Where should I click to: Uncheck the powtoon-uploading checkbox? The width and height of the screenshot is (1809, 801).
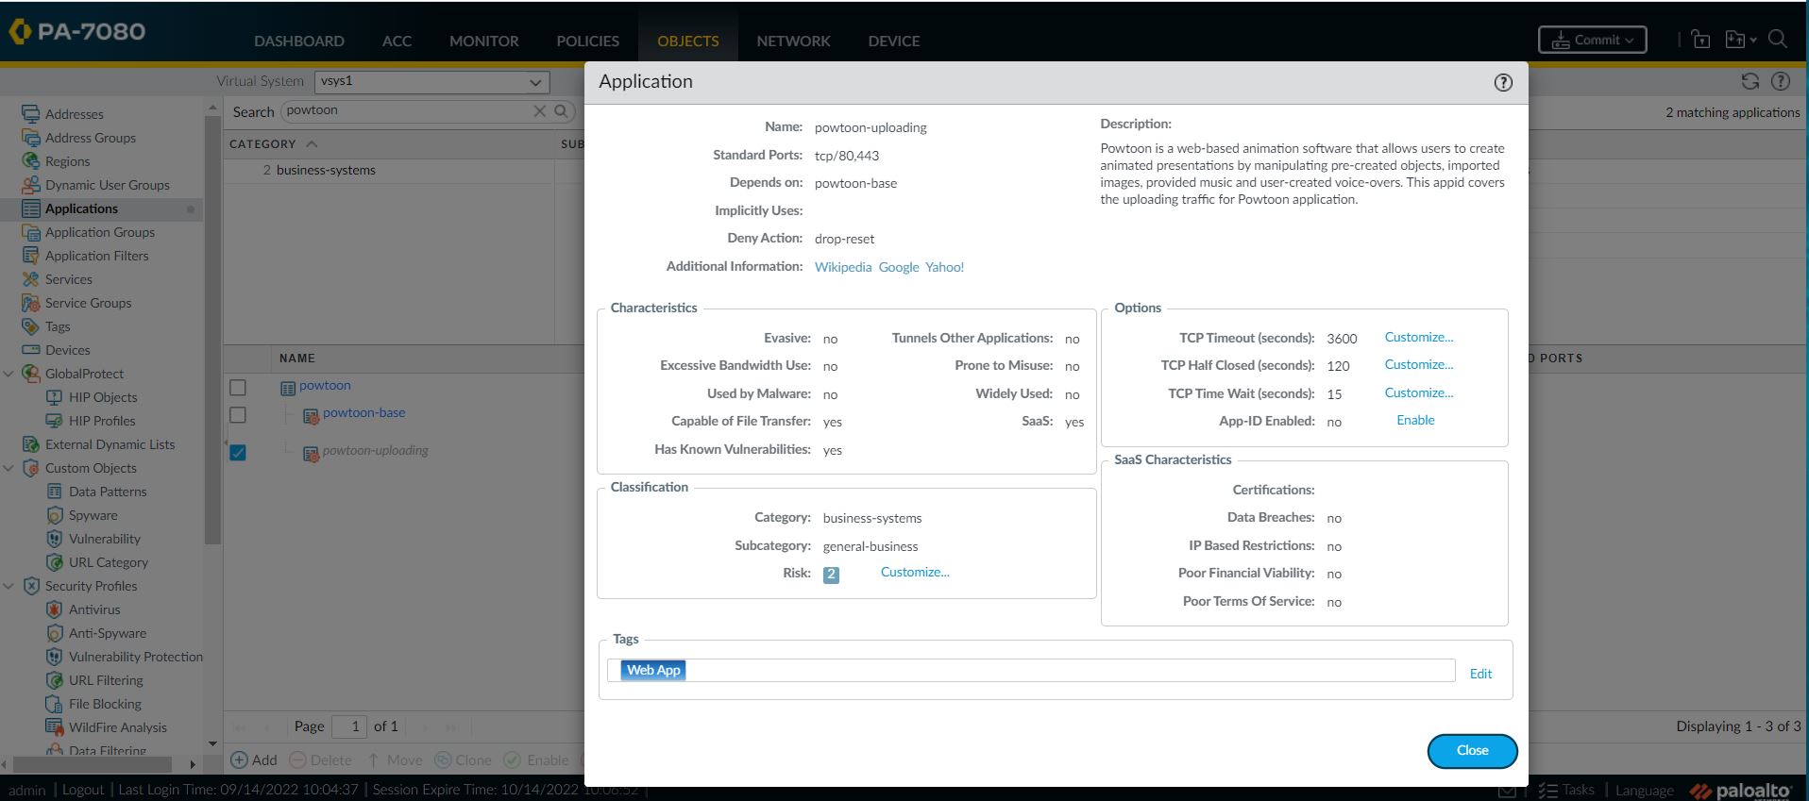tap(238, 453)
